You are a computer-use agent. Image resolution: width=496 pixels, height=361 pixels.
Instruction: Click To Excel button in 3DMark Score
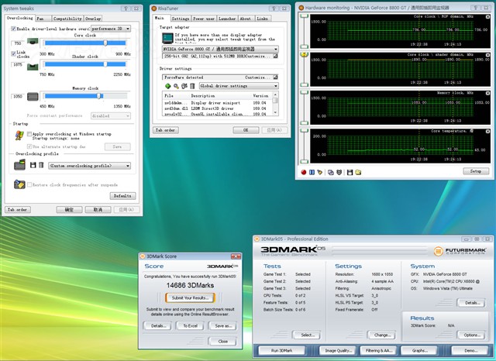(x=190, y=325)
